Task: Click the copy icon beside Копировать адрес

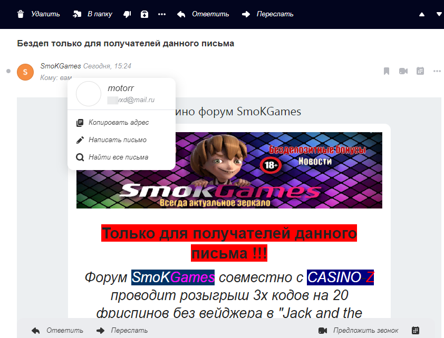Action: click(80, 123)
